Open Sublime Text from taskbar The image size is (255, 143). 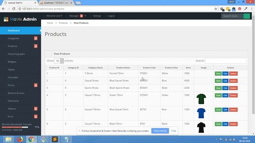pos(55,139)
